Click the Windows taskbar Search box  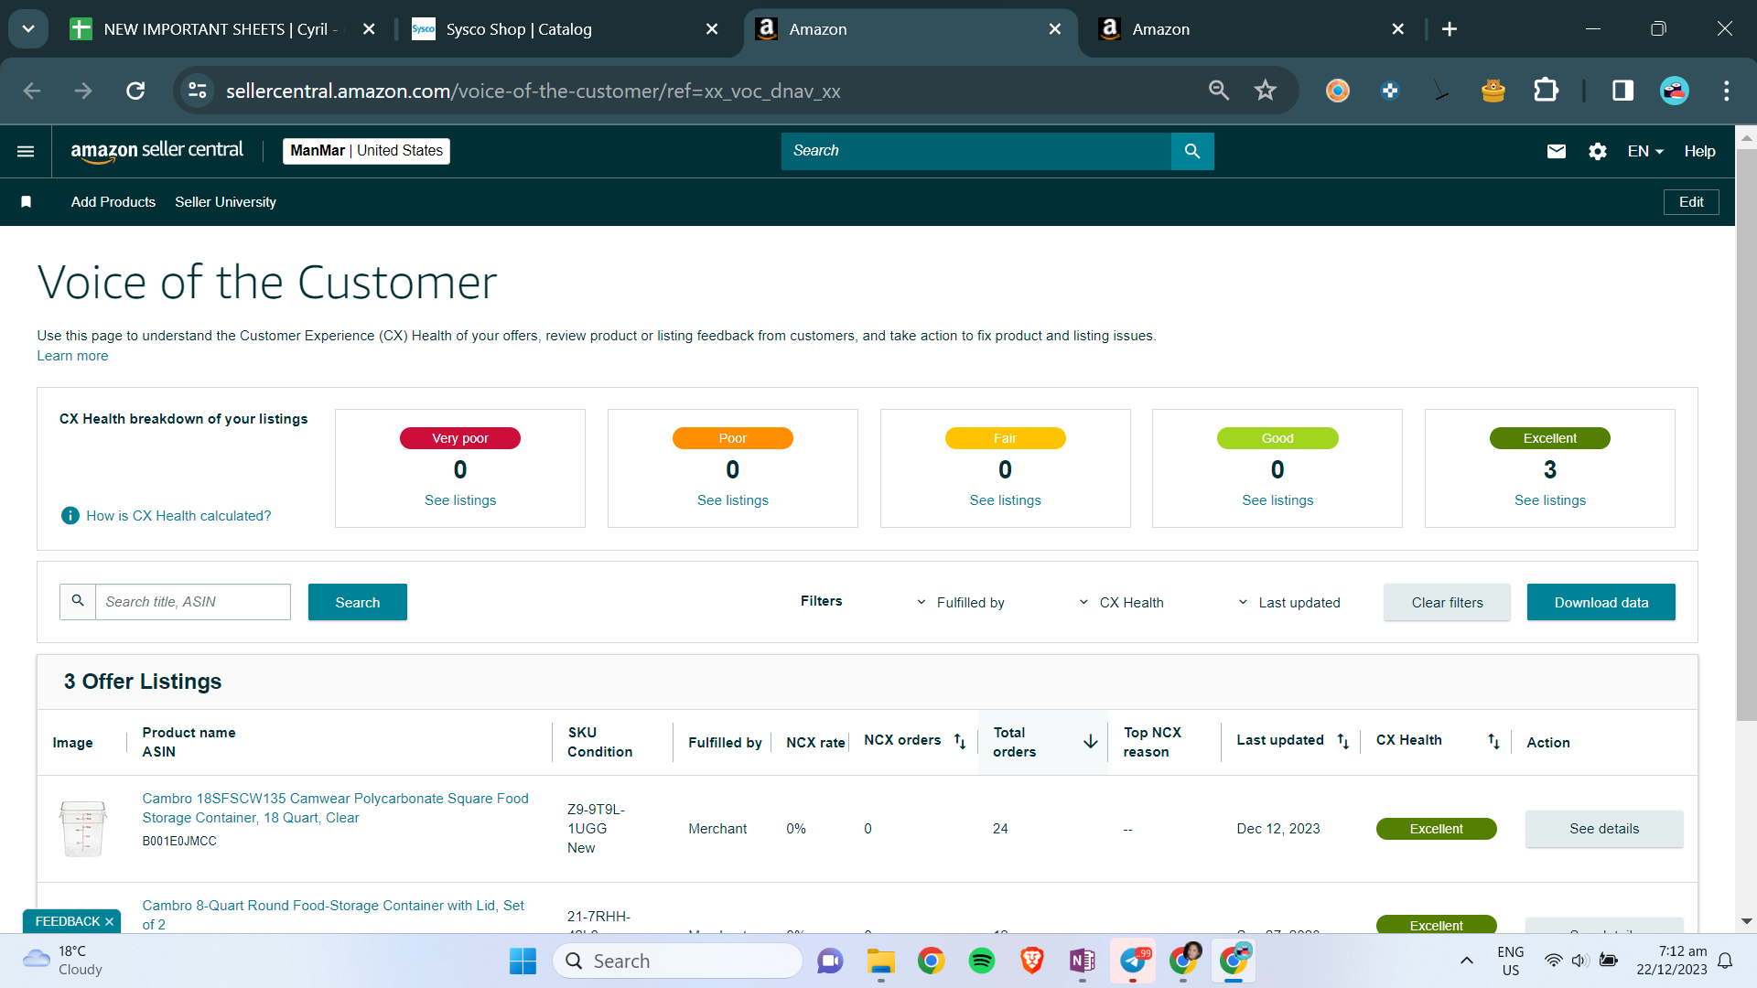tap(678, 961)
